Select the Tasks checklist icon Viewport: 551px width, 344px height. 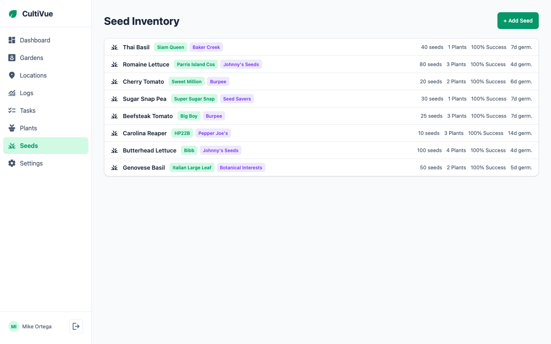point(11,110)
